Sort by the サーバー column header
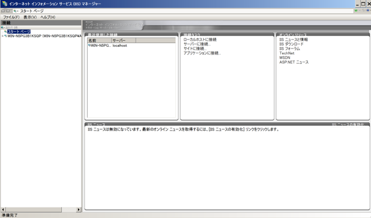 tap(124, 40)
